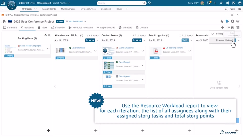Switch to the Kanban Boards tab

pyautogui.click(x=49, y=9)
